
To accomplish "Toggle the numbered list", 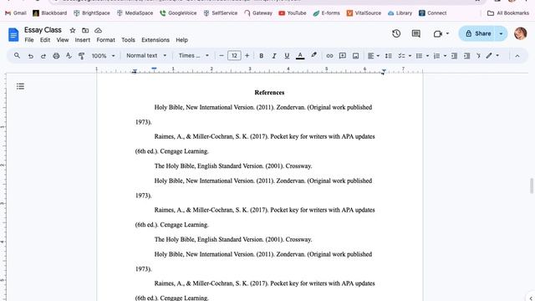I will click(x=436, y=56).
